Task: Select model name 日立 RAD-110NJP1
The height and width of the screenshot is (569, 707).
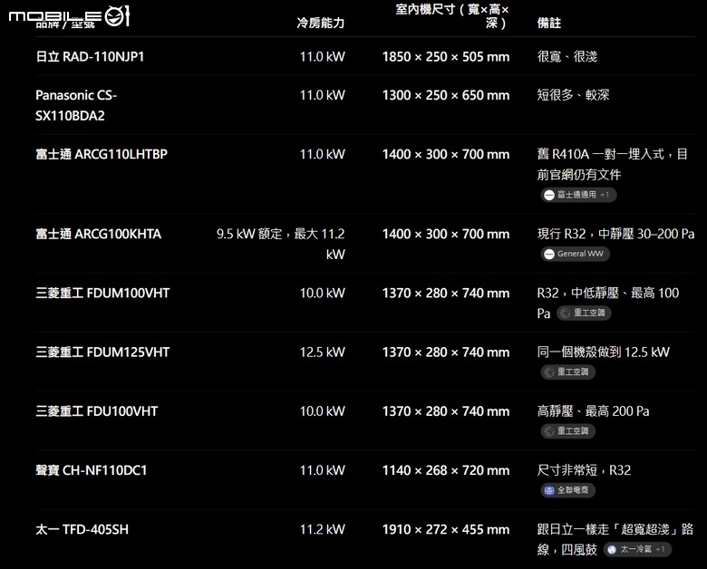Action: click(90, 56)
